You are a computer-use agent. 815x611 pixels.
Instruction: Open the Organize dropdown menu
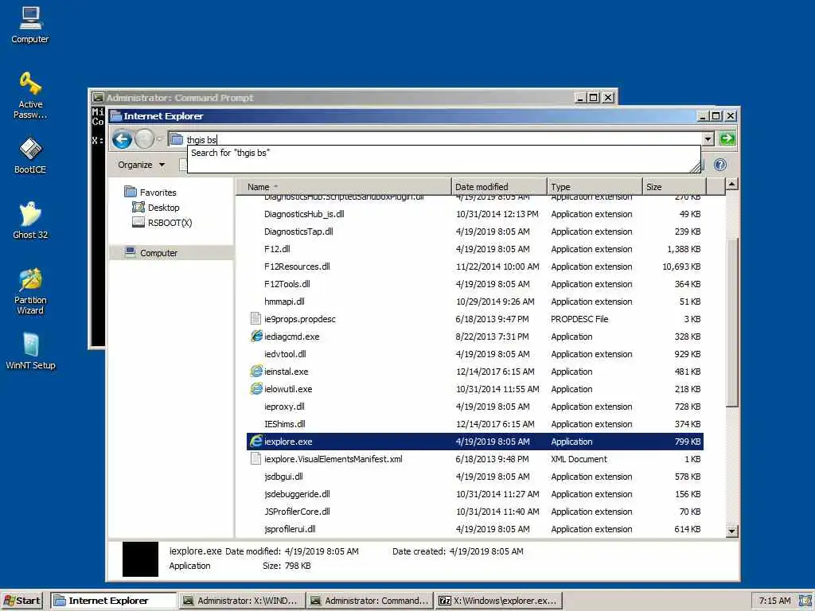tap(141, 165)
